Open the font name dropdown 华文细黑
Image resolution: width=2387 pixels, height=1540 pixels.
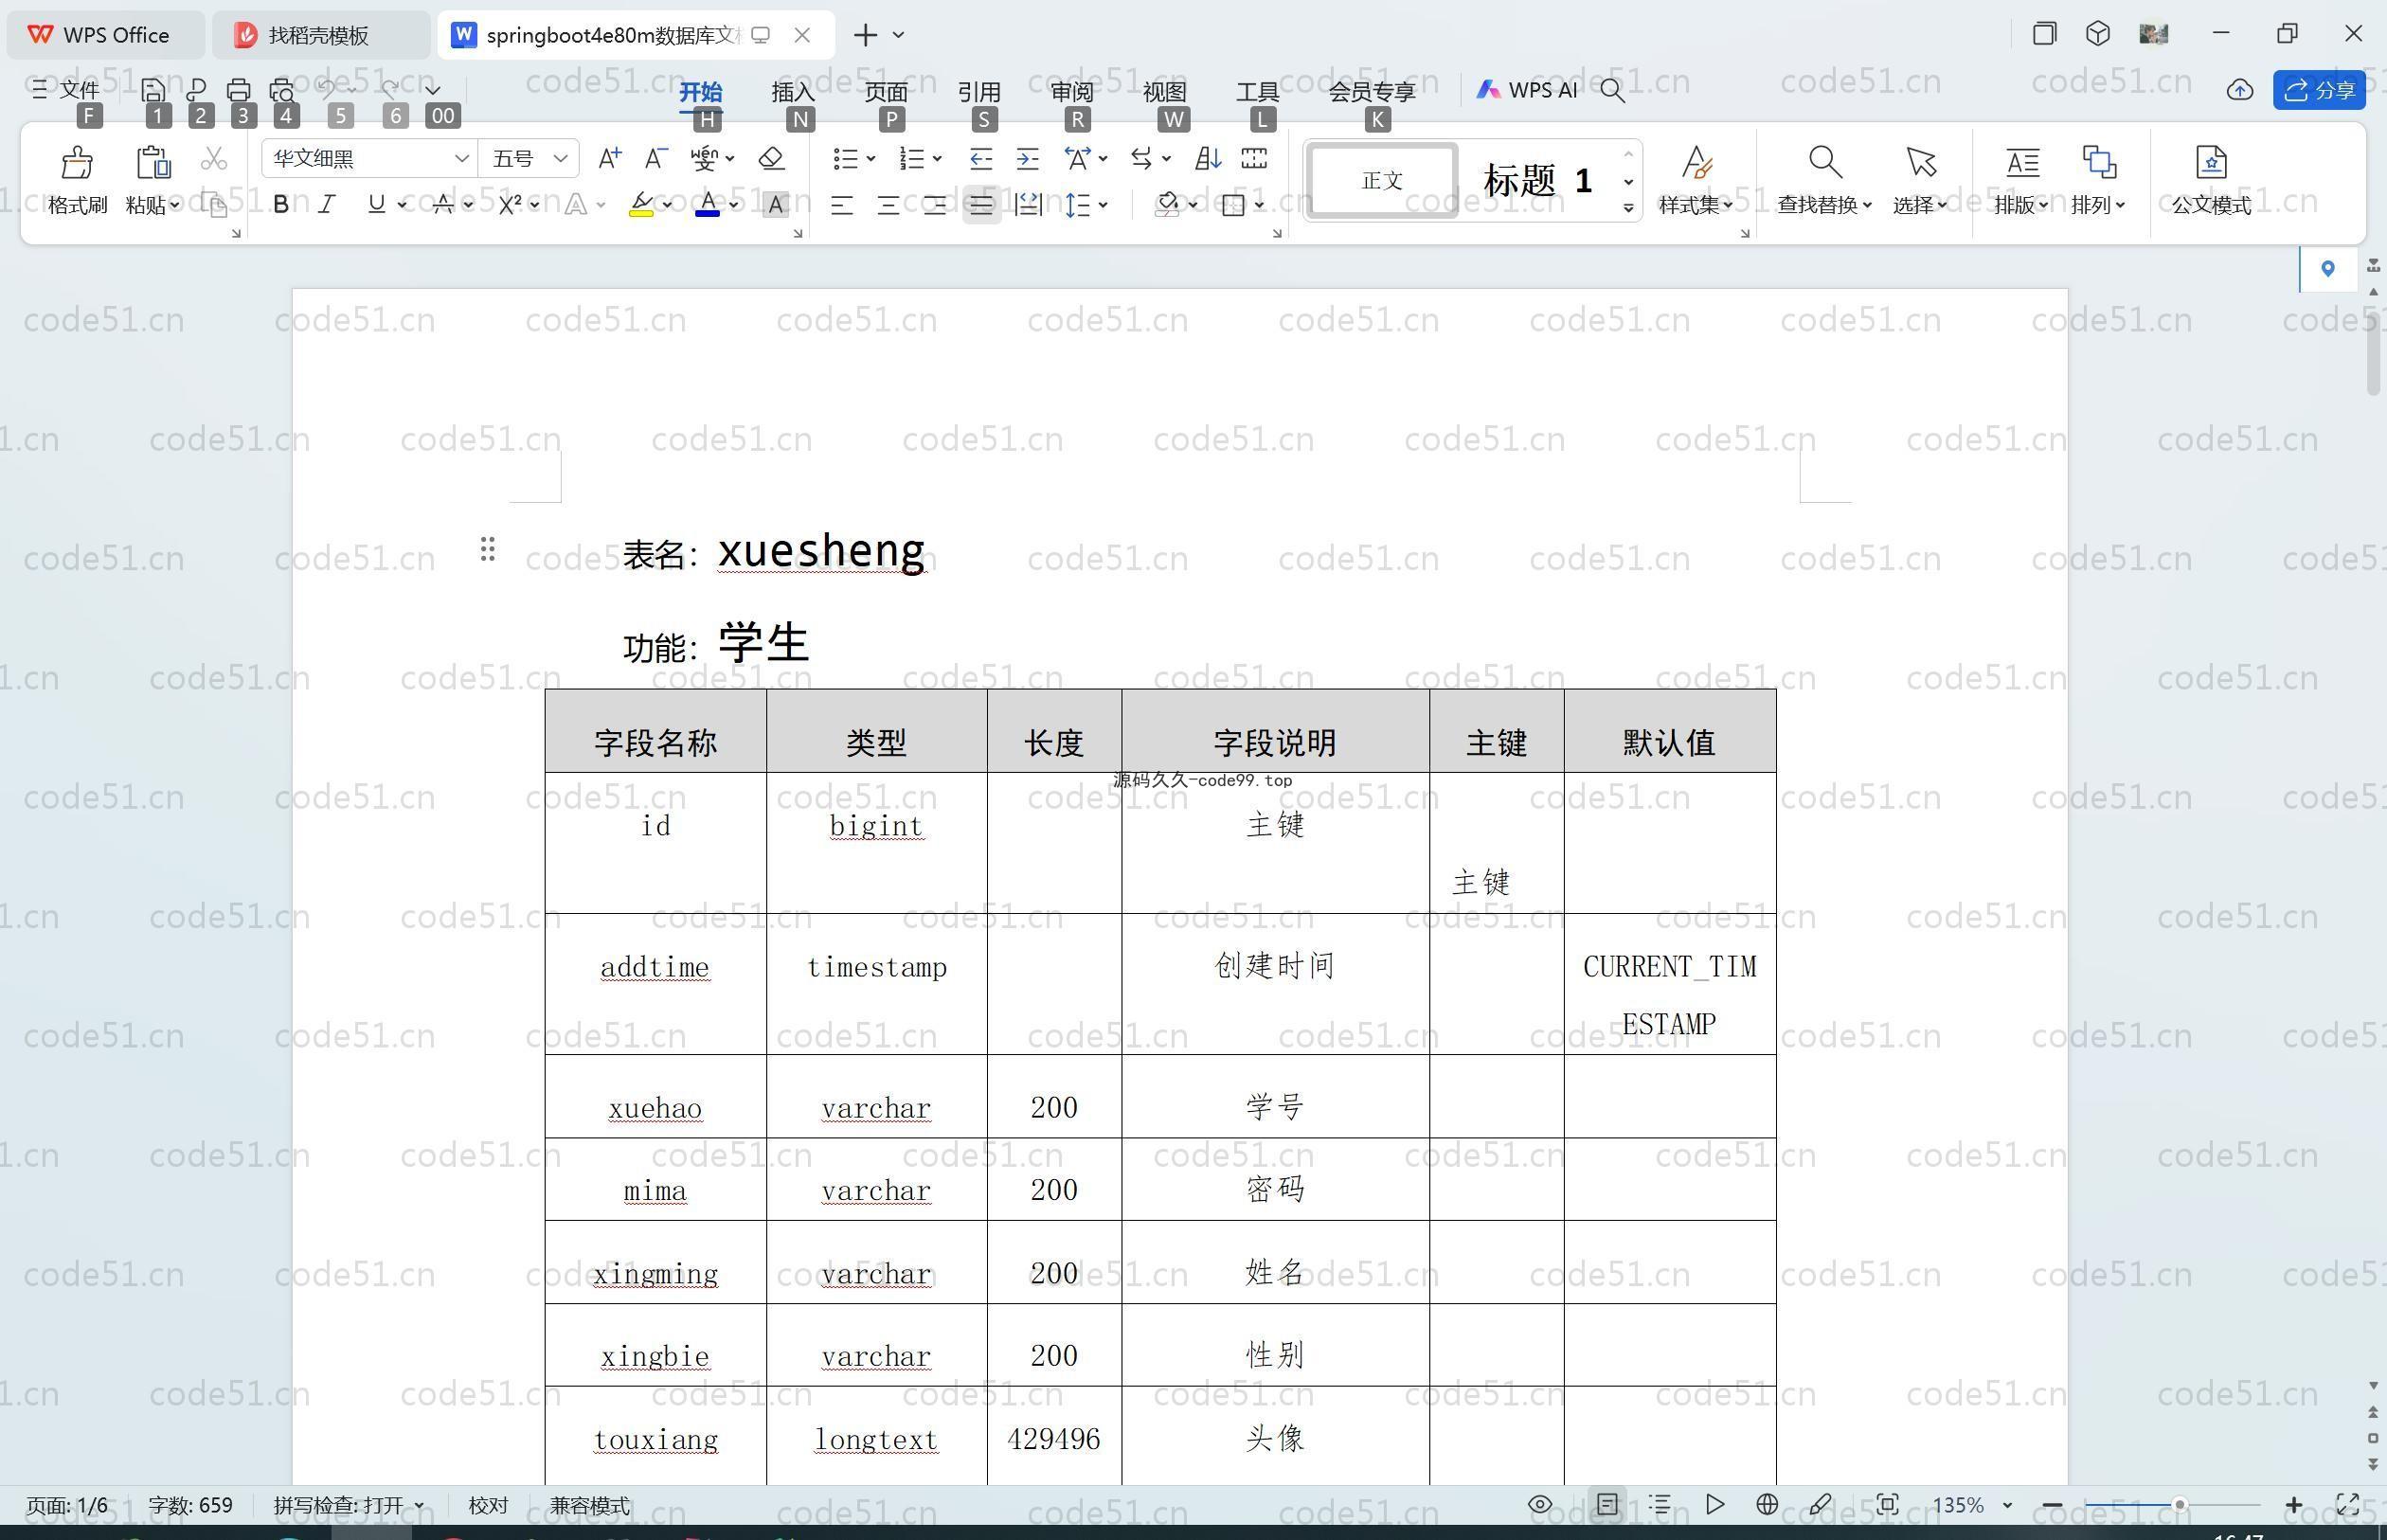pos(462,158)
